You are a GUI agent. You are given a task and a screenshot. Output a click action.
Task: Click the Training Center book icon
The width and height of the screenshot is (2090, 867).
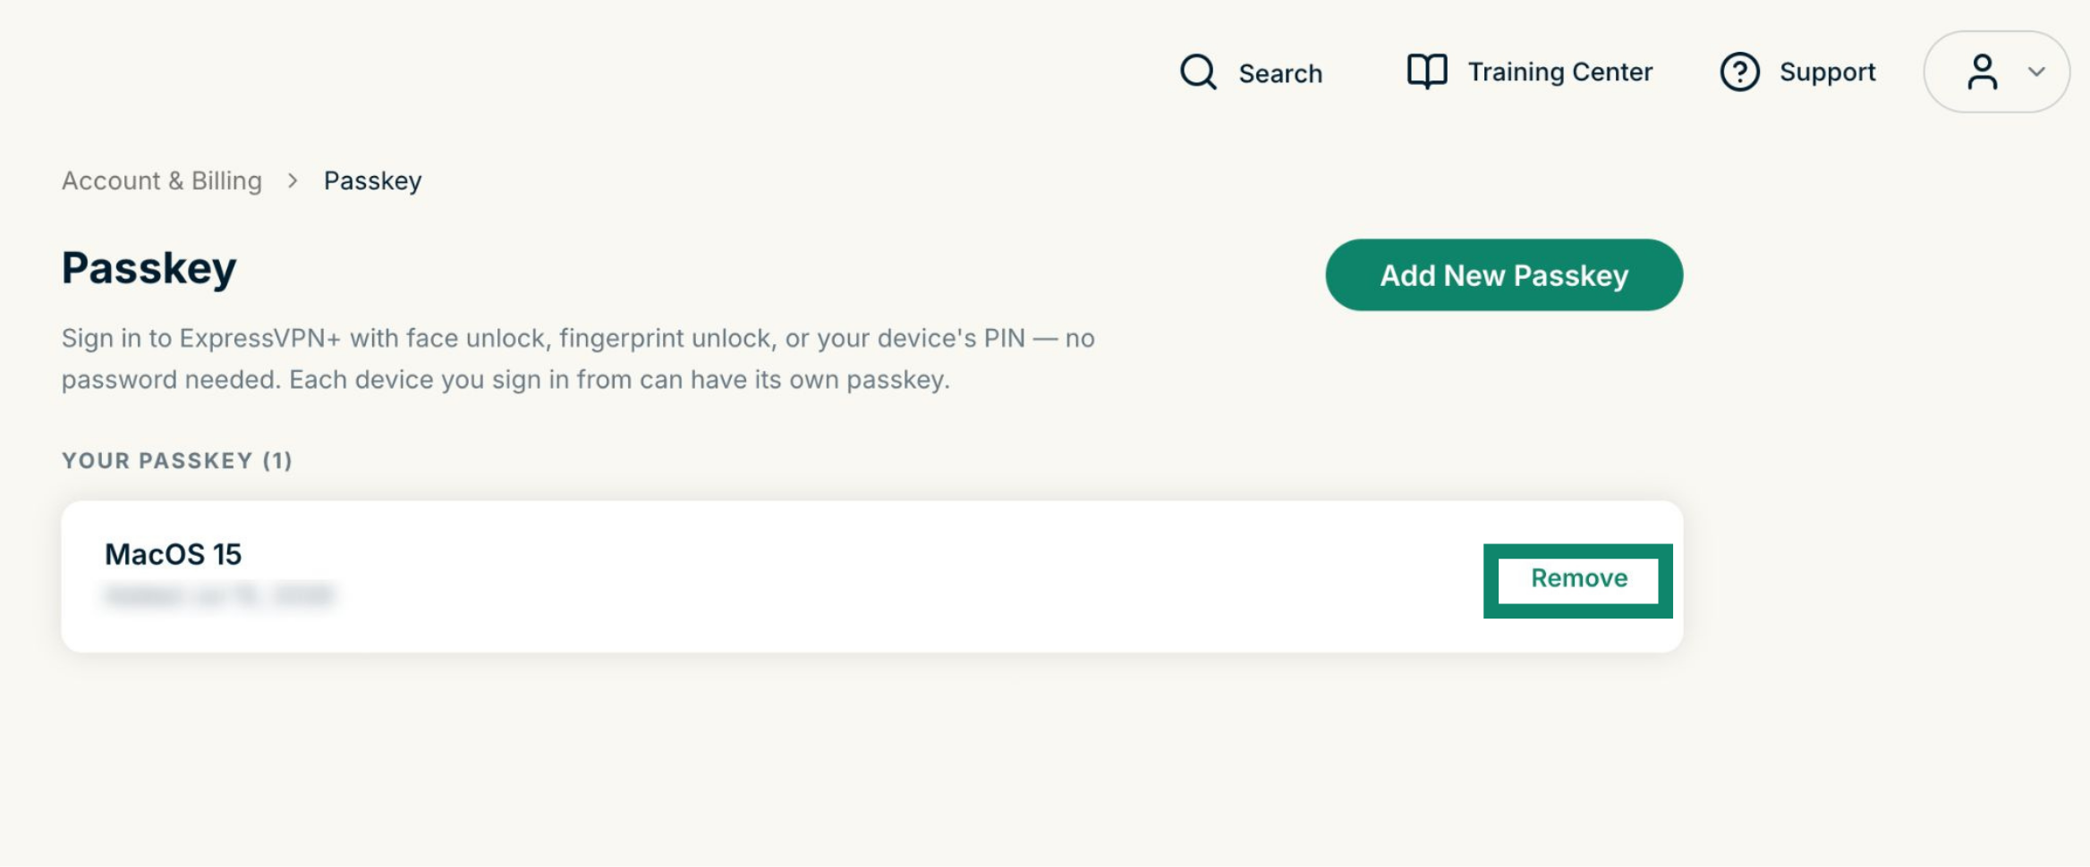(x=1426, y=72)
